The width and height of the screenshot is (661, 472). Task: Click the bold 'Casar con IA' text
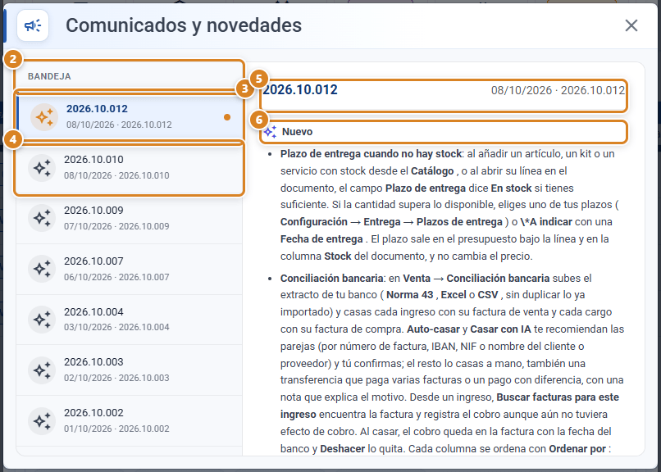click(x=500, y=329)
